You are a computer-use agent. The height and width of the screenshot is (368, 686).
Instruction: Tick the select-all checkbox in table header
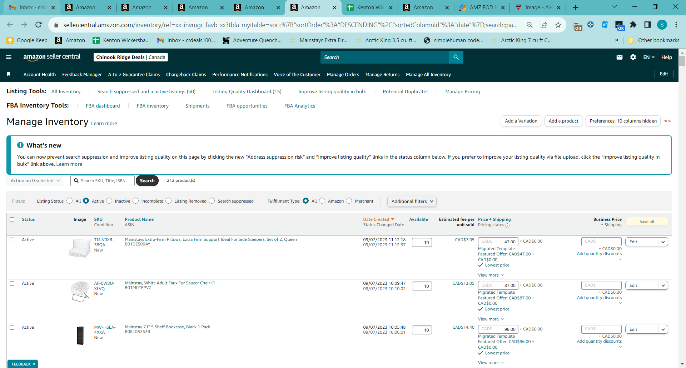pos(12,219)
